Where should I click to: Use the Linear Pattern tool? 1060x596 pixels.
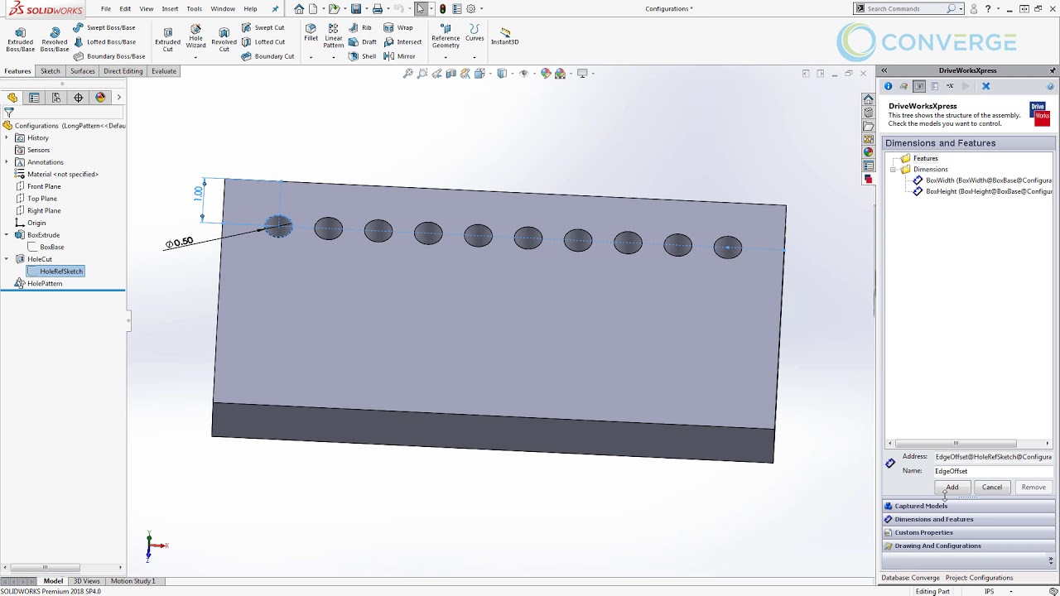[x=334, y=36]
